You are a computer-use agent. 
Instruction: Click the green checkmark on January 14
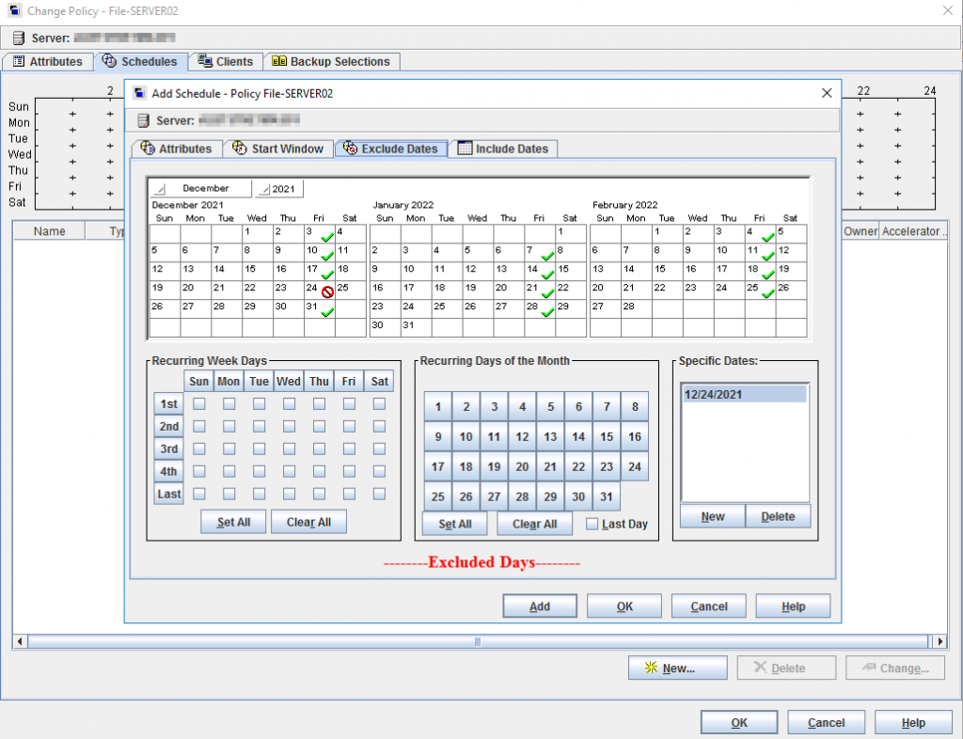point(547,275)
